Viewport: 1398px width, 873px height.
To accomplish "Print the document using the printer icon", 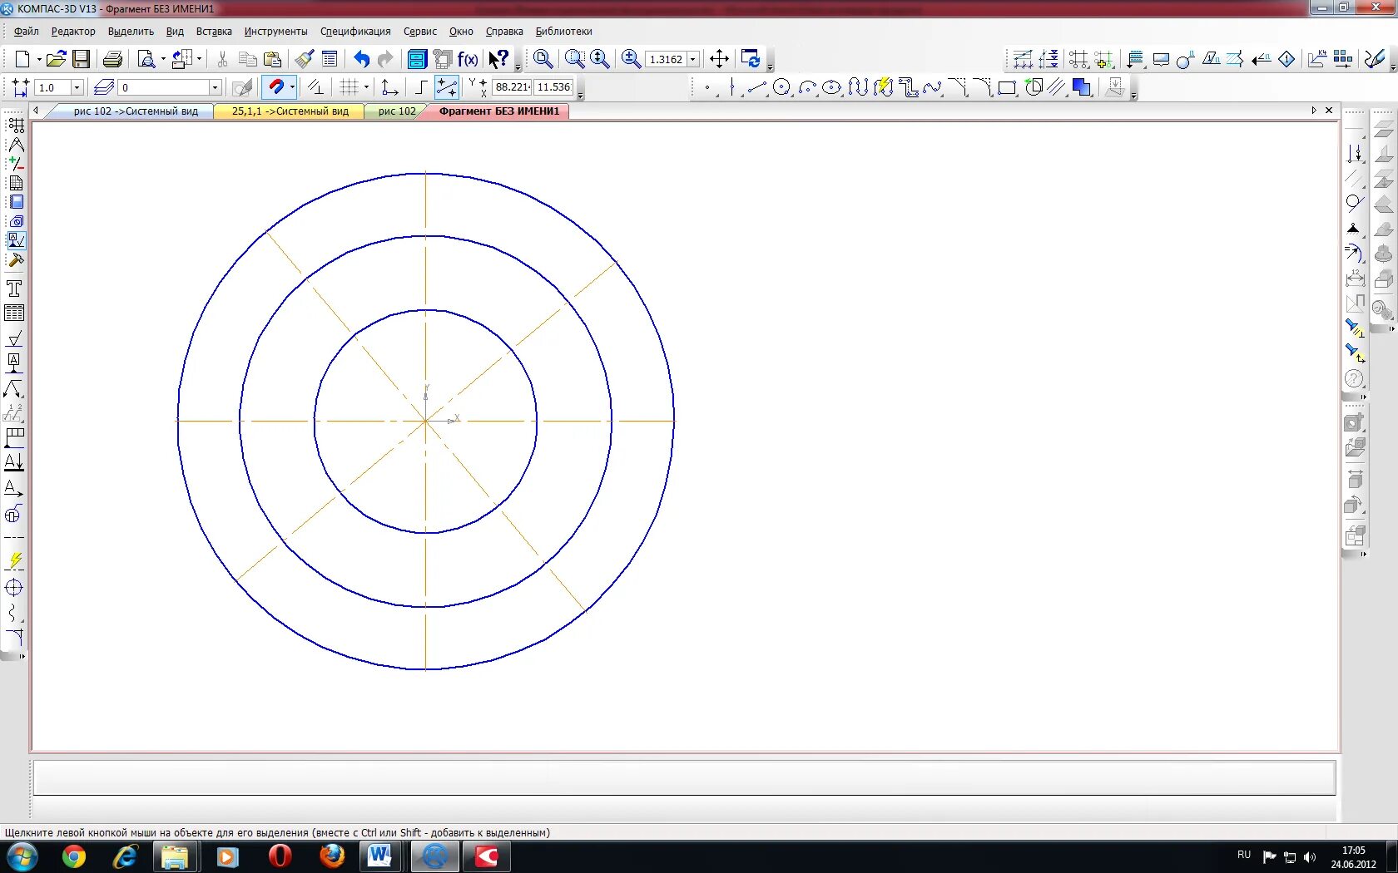I will pos(113,59).
